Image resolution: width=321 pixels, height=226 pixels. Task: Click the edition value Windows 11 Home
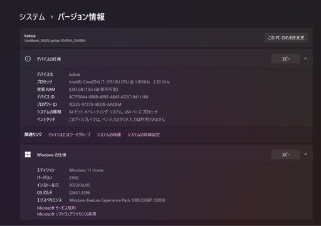[x=86, y=170]
